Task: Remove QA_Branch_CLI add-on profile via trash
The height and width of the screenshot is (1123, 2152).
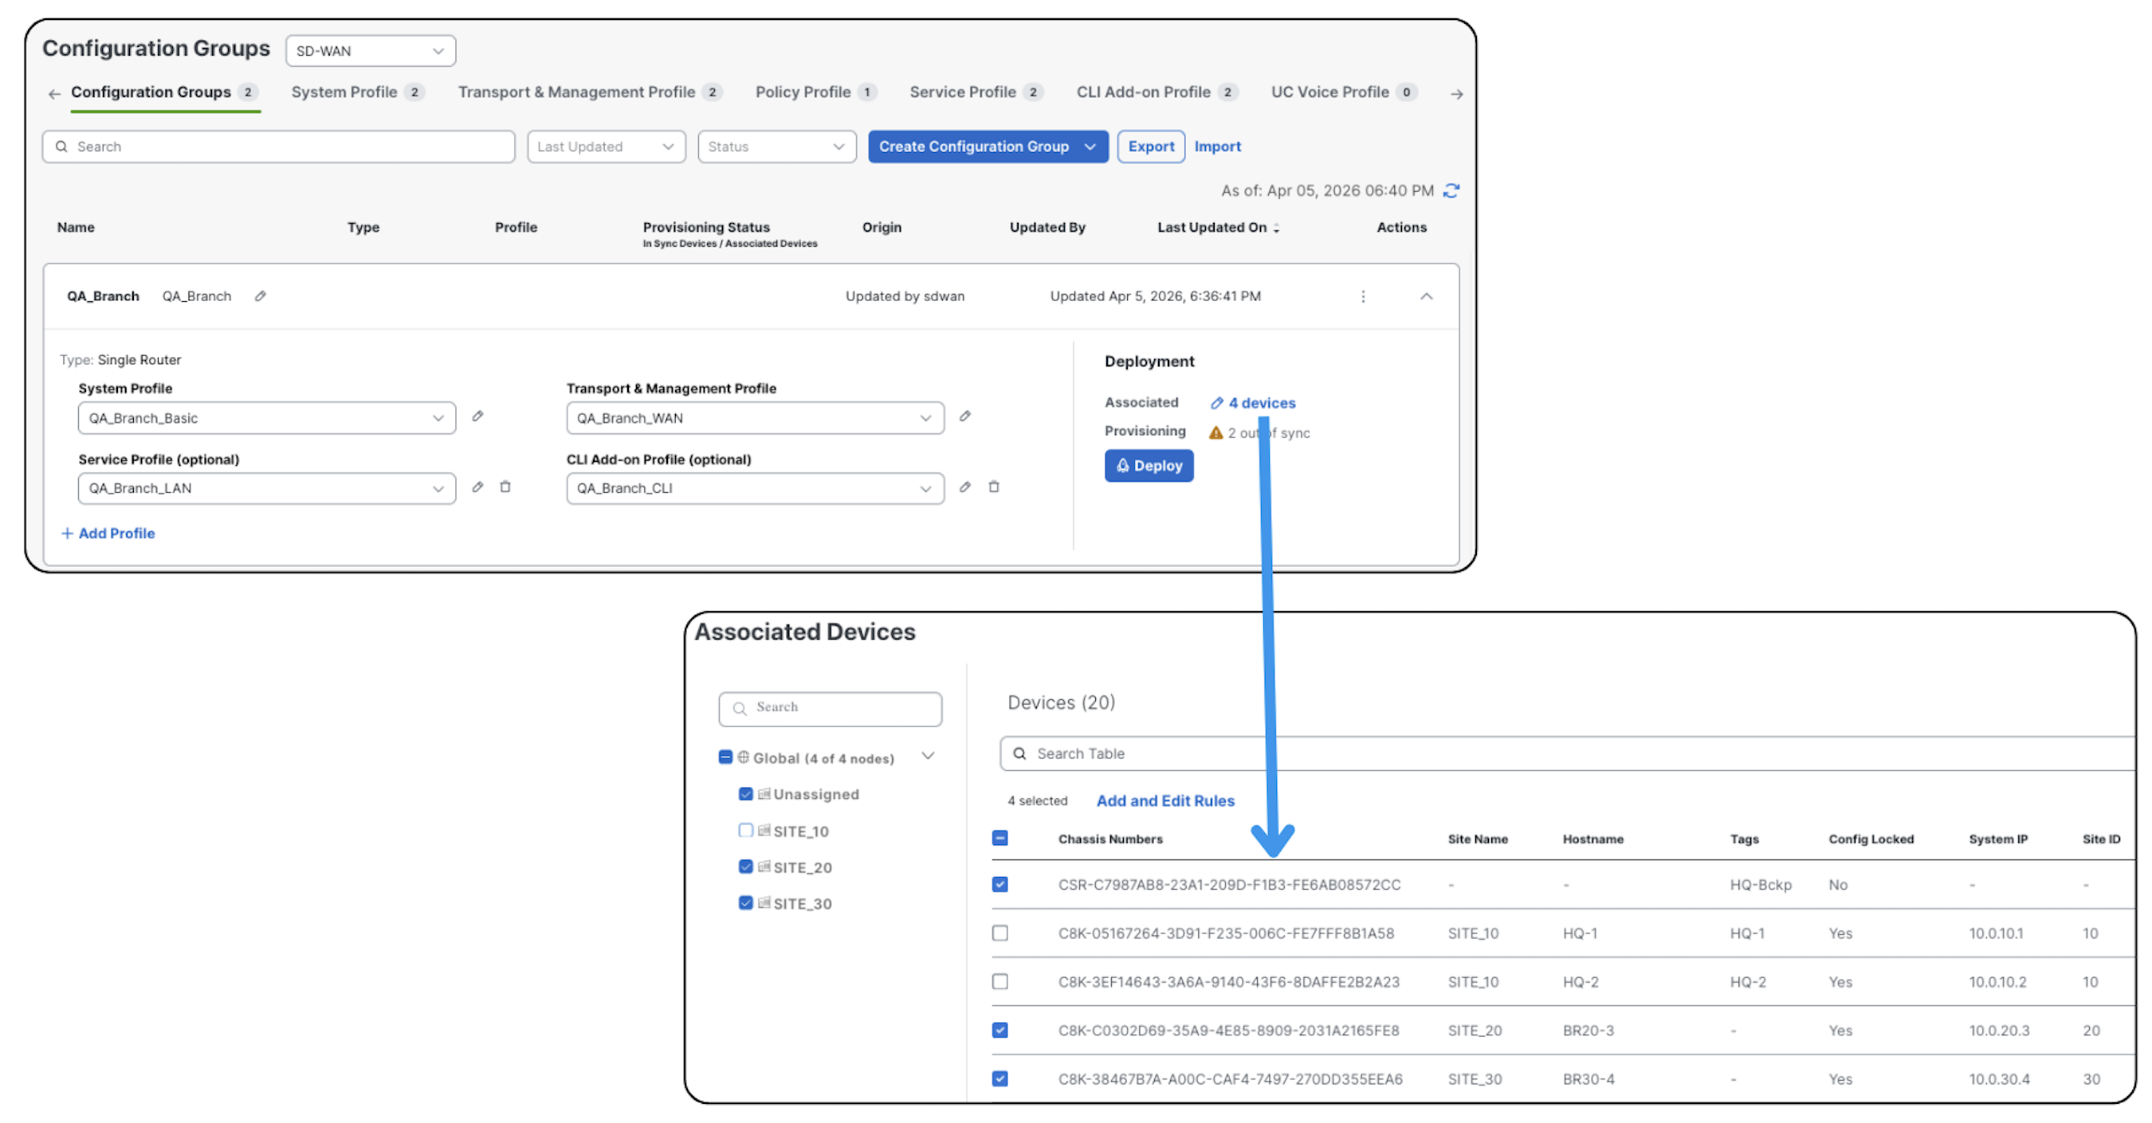Action: tap(993, 487)
